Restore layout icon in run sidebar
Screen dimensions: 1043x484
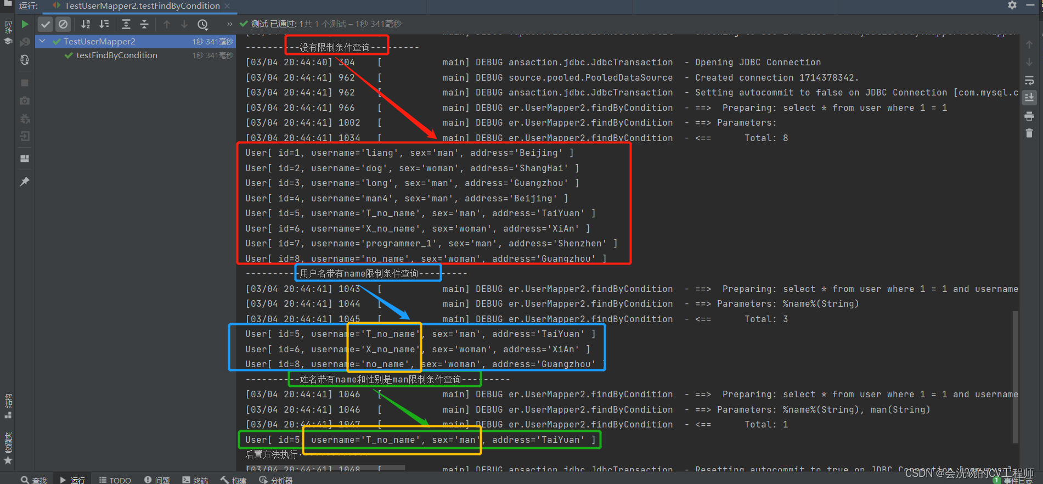(x=25, y=159)
